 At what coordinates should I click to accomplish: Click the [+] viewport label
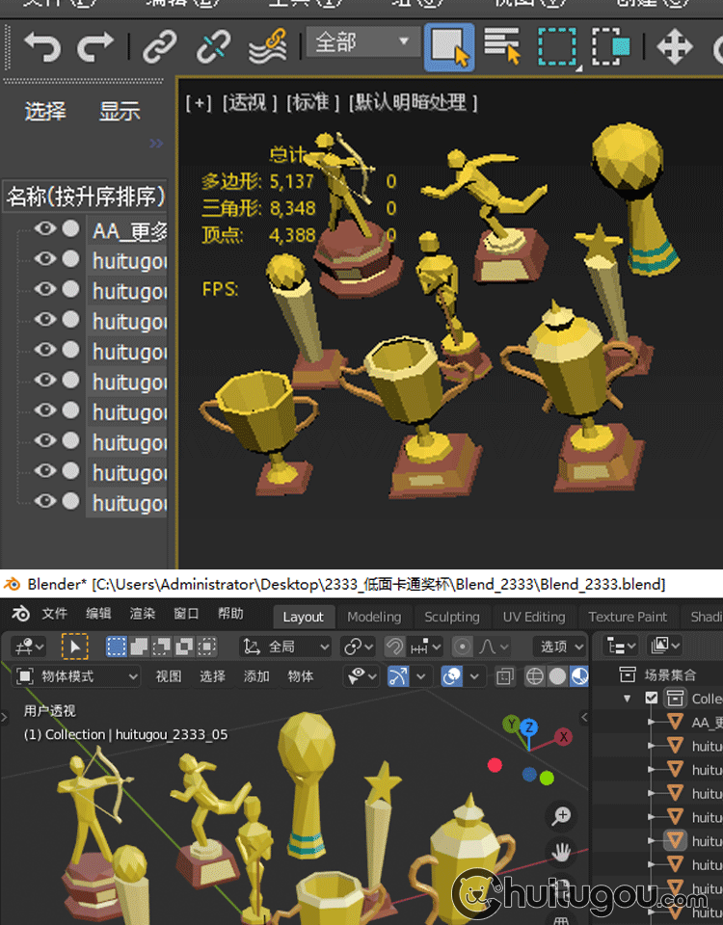(199, 103)
